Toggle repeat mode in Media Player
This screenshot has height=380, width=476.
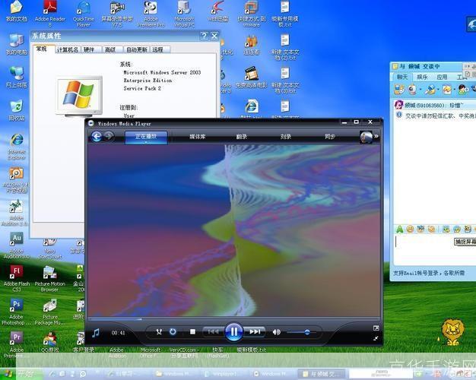(173, 332)
